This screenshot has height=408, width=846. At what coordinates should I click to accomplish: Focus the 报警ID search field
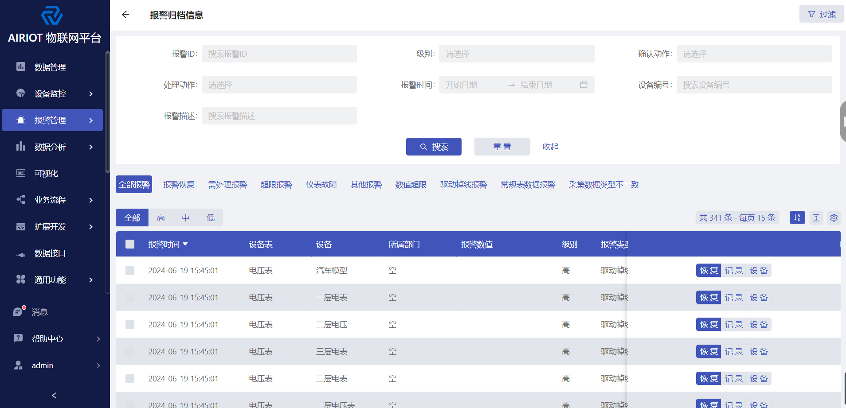[279, 54]
